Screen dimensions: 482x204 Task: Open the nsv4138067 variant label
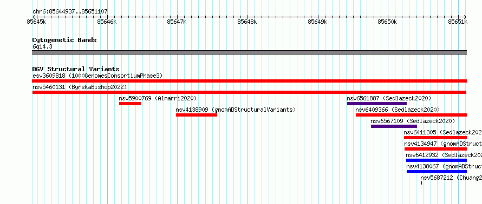coord(444,166)
